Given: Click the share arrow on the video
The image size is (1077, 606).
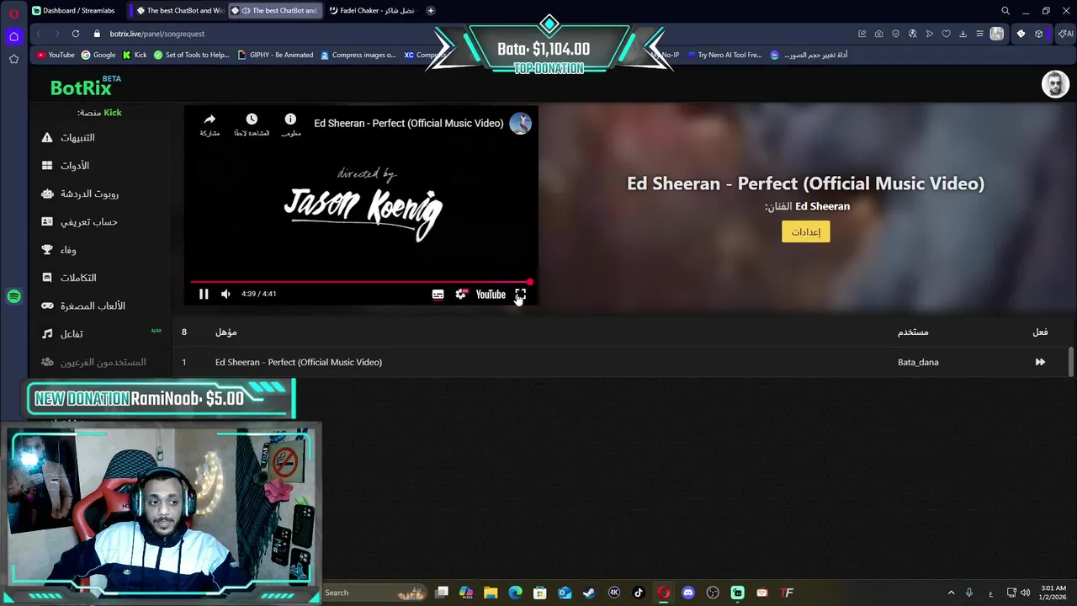Looking at the screenshot, I should [x=210, y=124].
